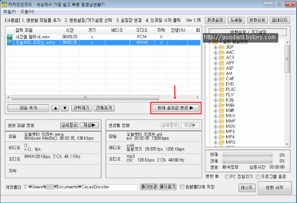The image size is (297, 203).
Task: Expand the MP4 tree node
Action: [215, 137]
